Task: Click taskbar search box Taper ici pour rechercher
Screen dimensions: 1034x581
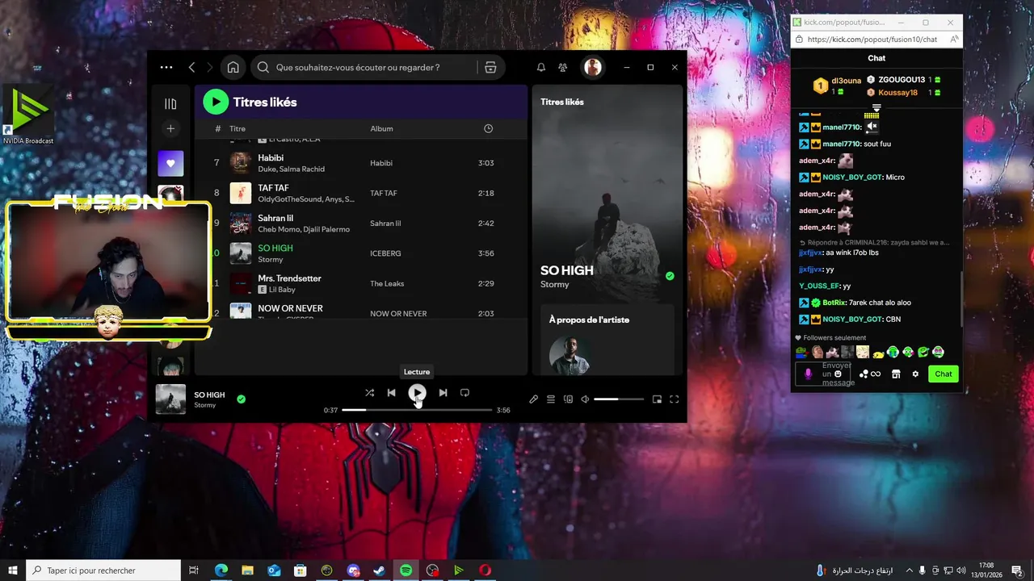Action: click(x=103, y=571)
